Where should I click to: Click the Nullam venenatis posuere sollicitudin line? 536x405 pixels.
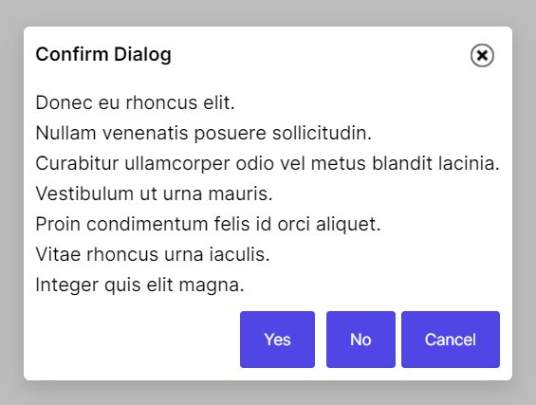[x=204, y=133]
